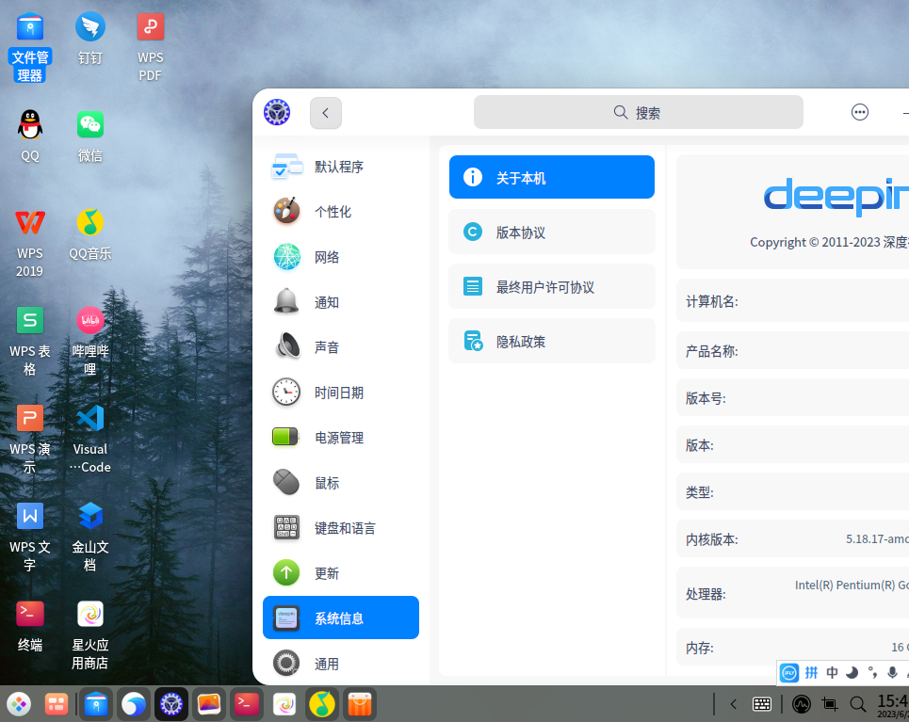Image resolution: width=909 pixels, height=722 pixels.
Task: Toggle full-width punctuation in the input bar
Action: [x=872, y=672]
